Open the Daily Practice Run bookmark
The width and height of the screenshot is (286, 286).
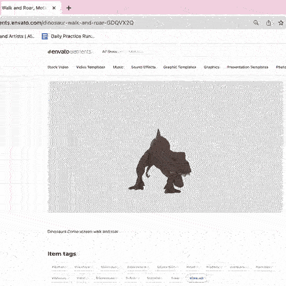pos(68,36)
